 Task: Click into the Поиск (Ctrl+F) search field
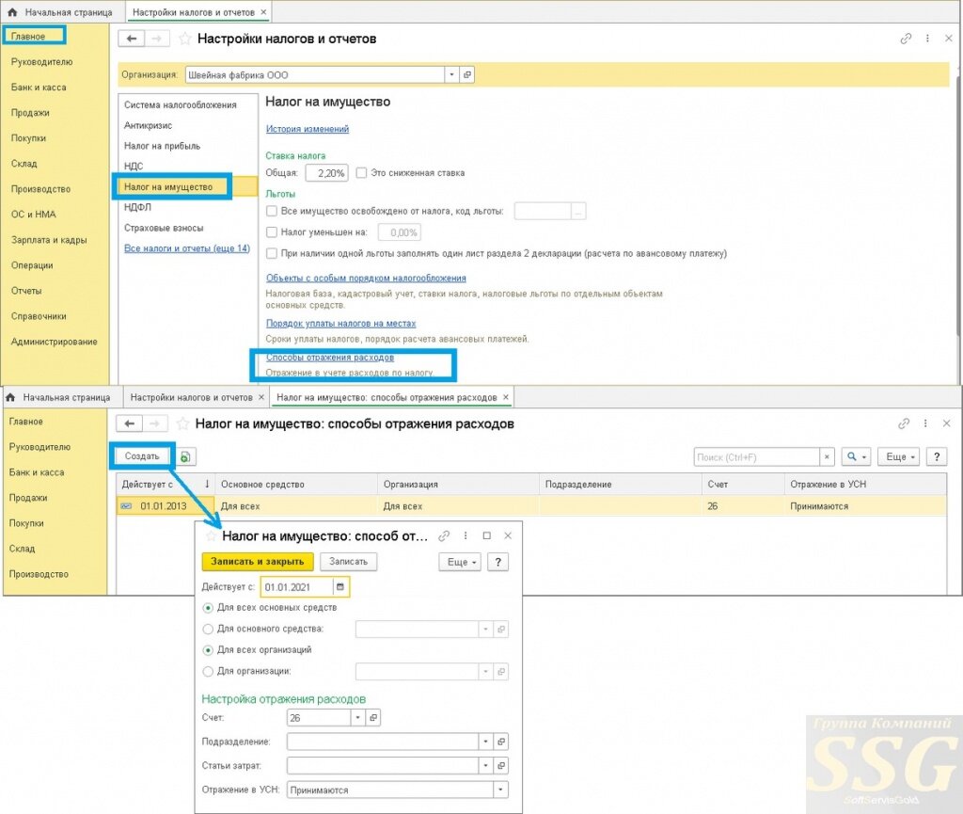click(757, 457)
